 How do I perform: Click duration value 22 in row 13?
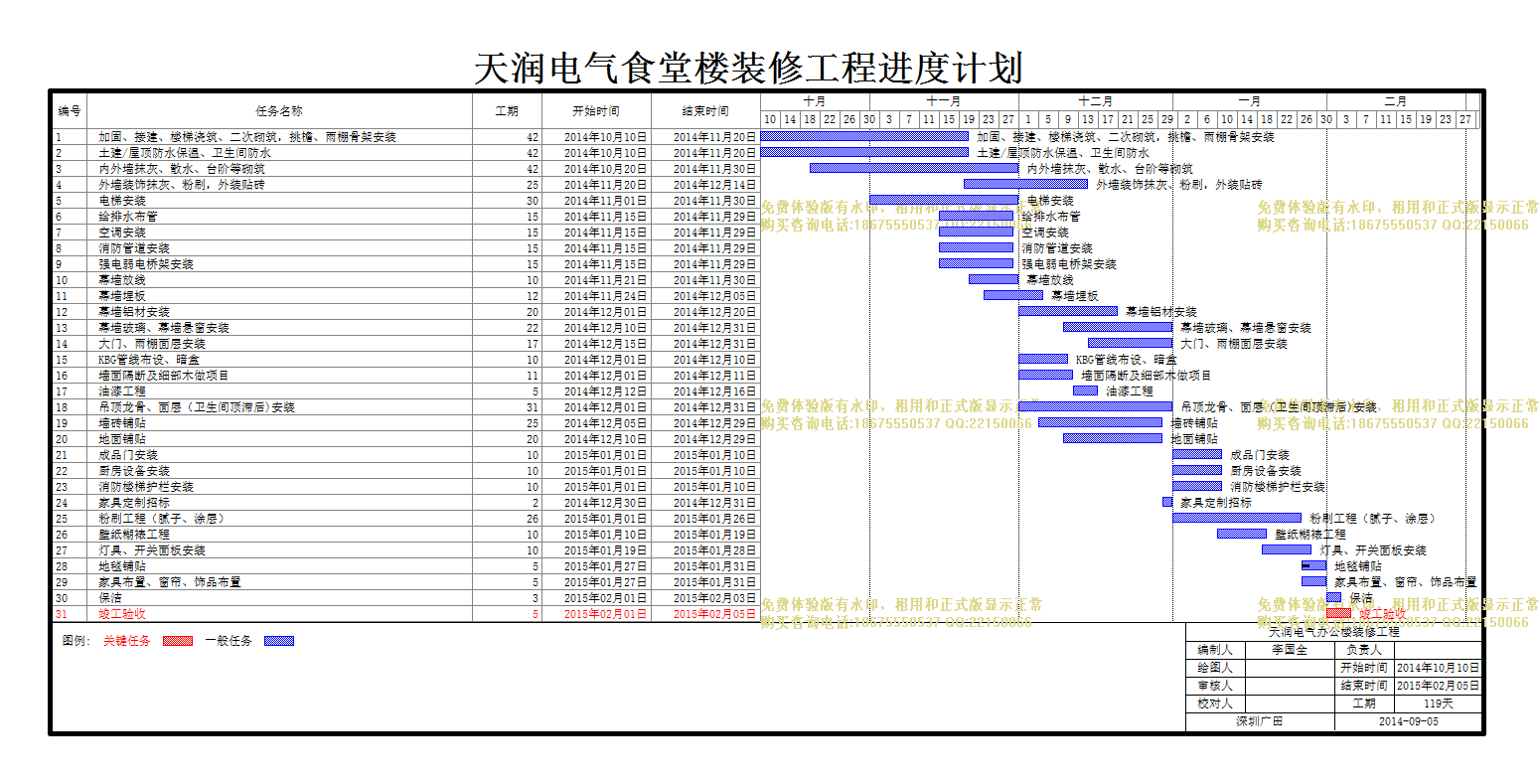click(x=533, y=328)
